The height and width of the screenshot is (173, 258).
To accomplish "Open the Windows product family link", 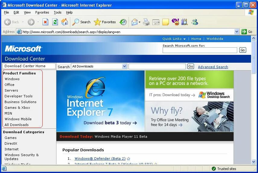I will pyautogui.click(x=12, y=79).
